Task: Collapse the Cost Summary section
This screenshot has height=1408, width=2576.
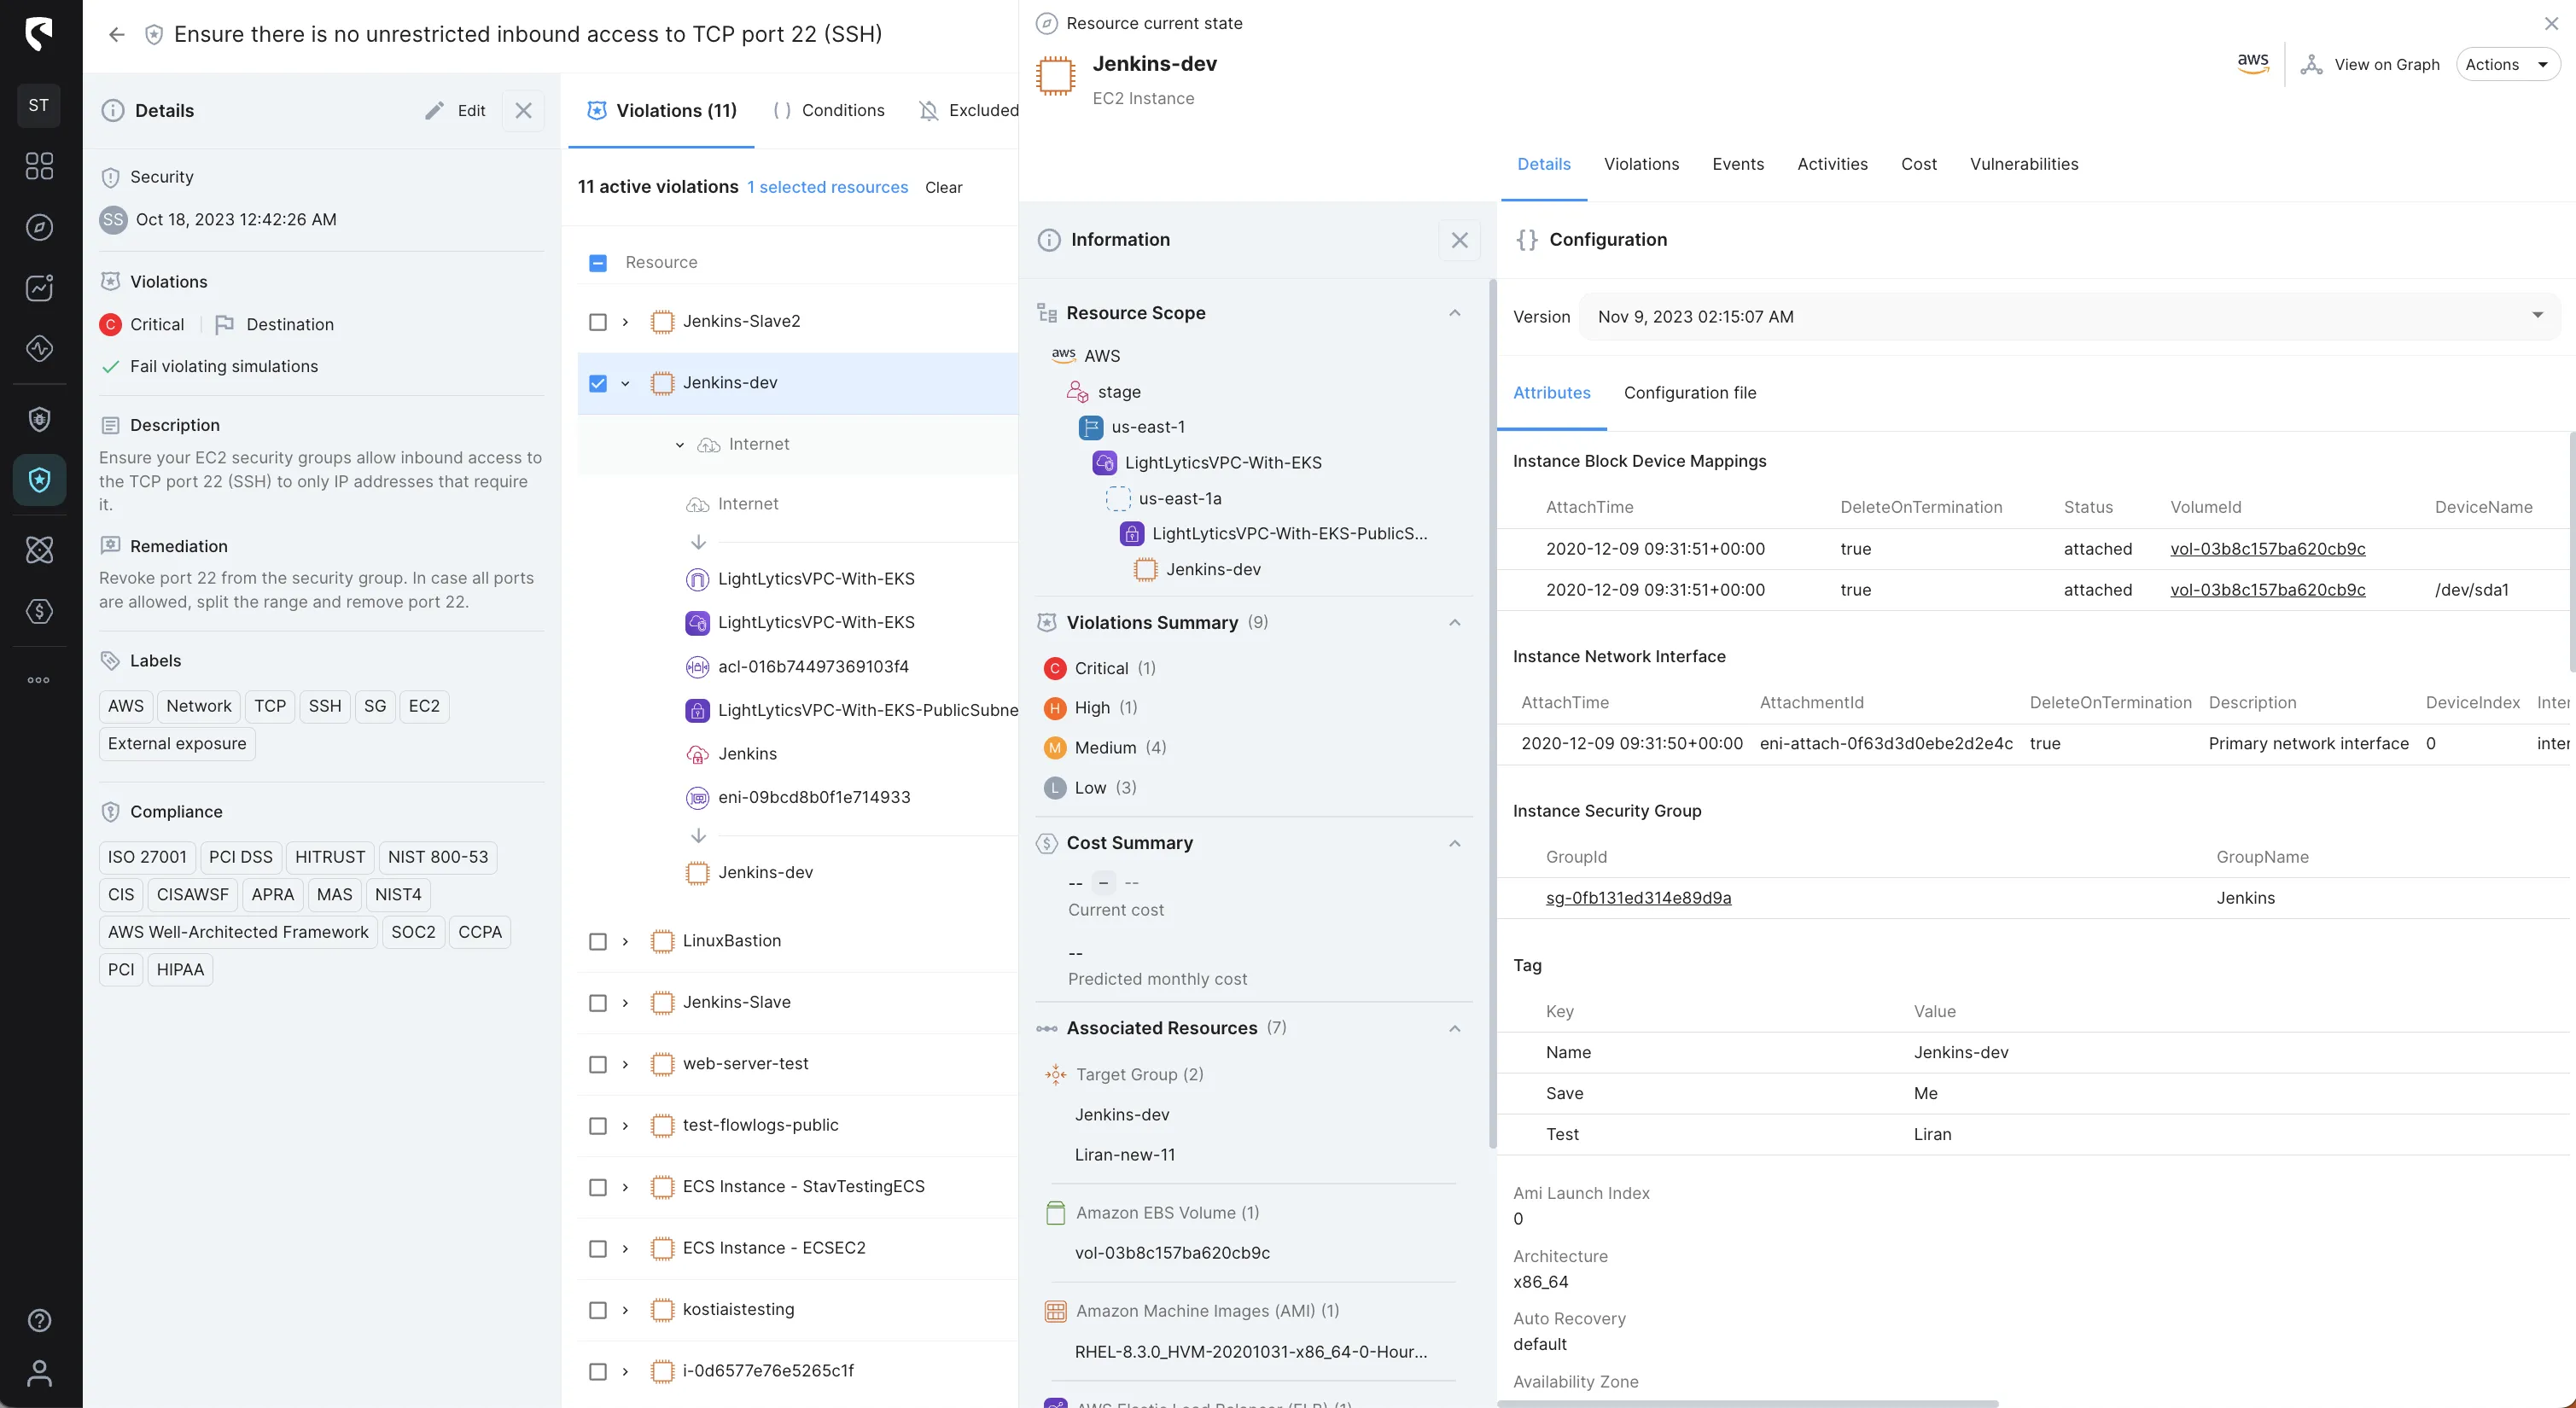Action: click(x=1455, y=844)
